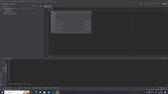
Task: Open the Run menu
Action: click(x=27, y=1)
